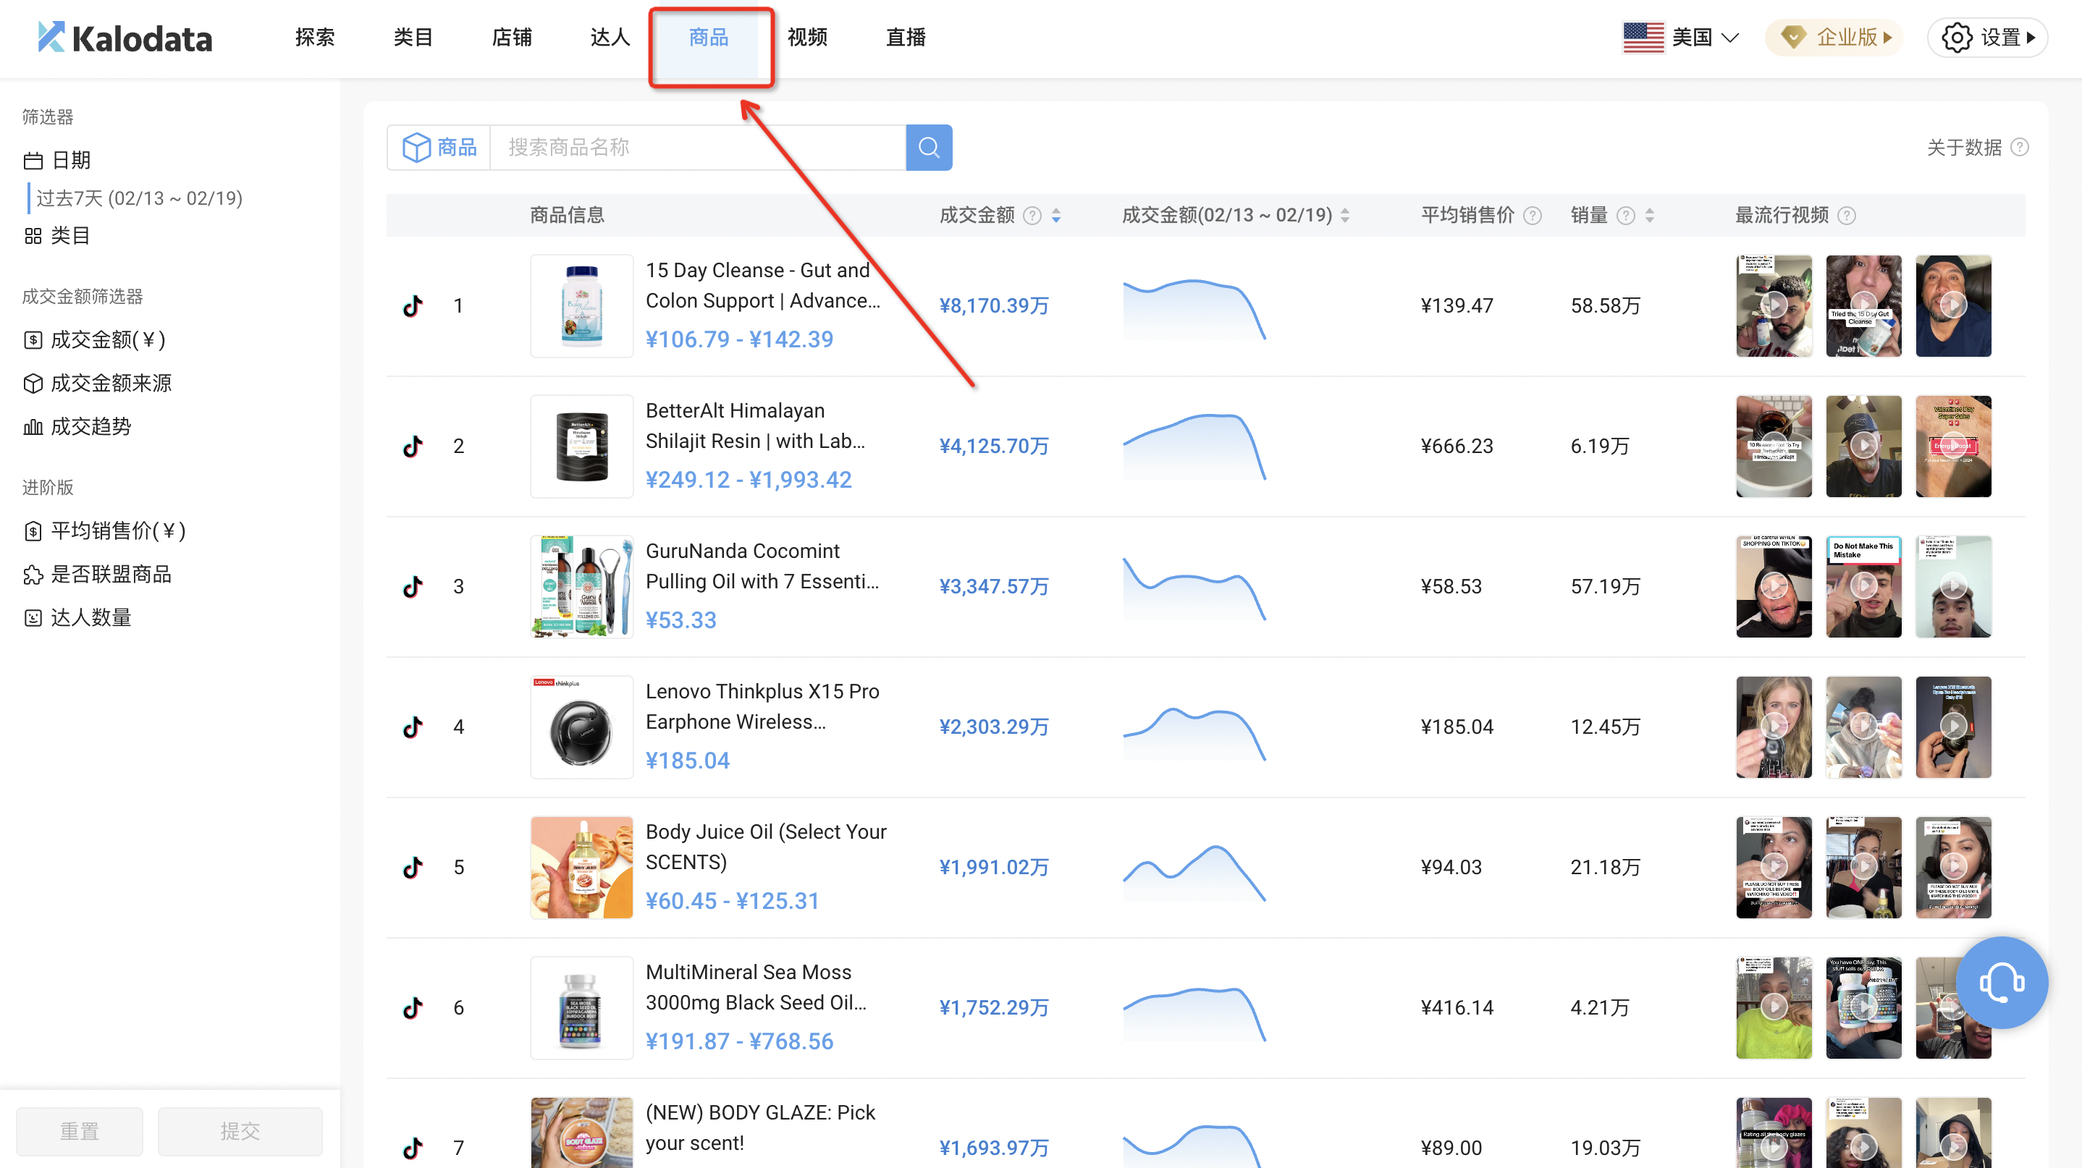
Task: Play third video of Body Juice Oil
Action: (1953, 868)
